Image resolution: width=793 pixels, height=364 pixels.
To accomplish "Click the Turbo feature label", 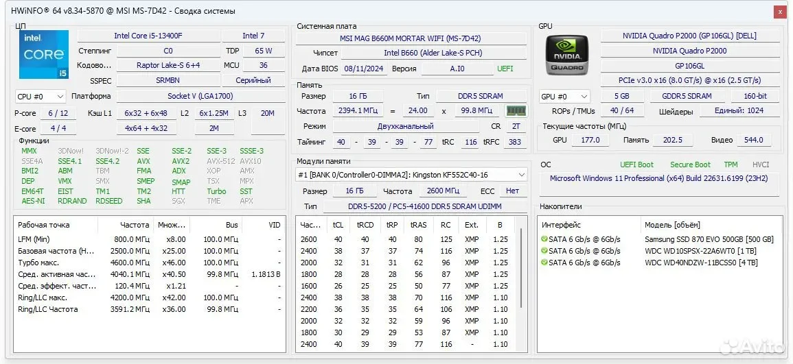I will click(216, 191).
